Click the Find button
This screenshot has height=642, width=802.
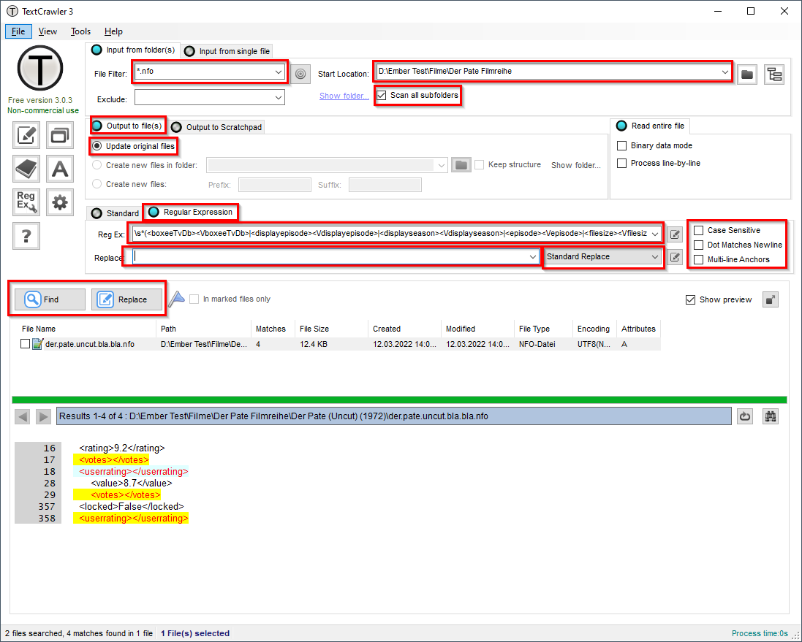point(50,299)
